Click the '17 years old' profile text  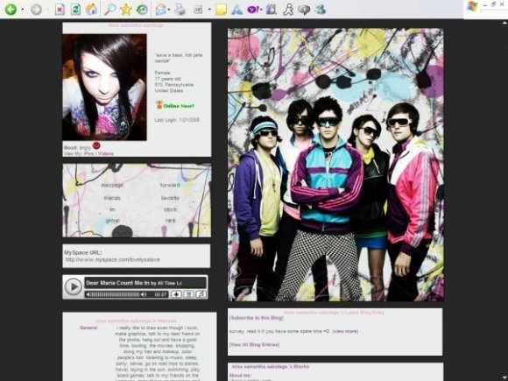[167, 79]
